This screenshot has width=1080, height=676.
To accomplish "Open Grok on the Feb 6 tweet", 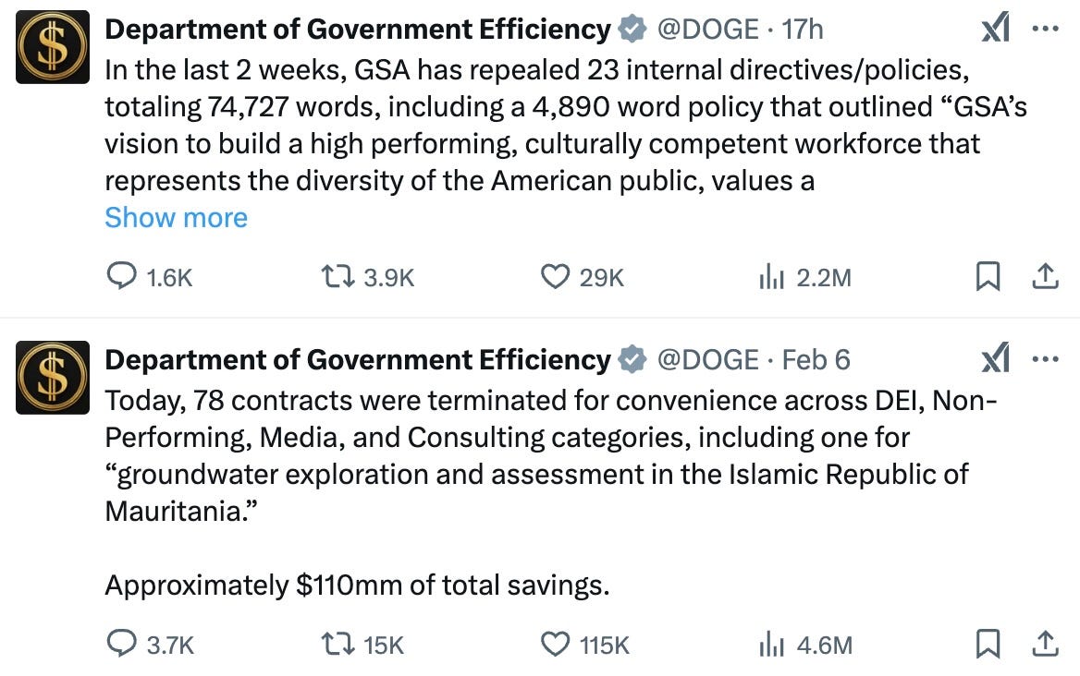I will [x=996, y=358].
